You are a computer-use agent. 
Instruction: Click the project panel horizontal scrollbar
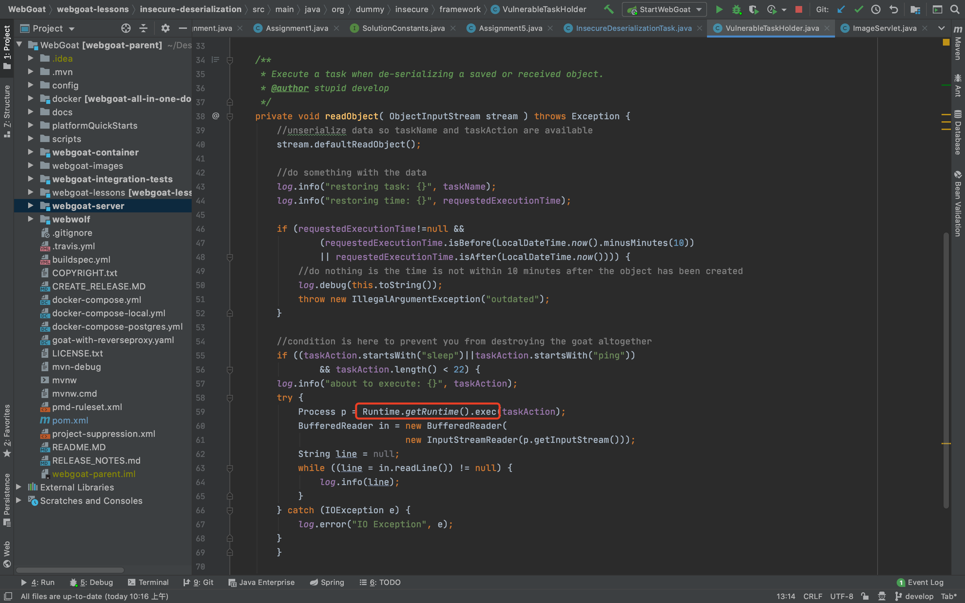point(70,570)
